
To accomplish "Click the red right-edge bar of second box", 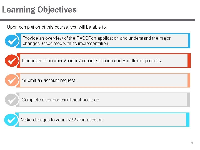I will point(189,61).
